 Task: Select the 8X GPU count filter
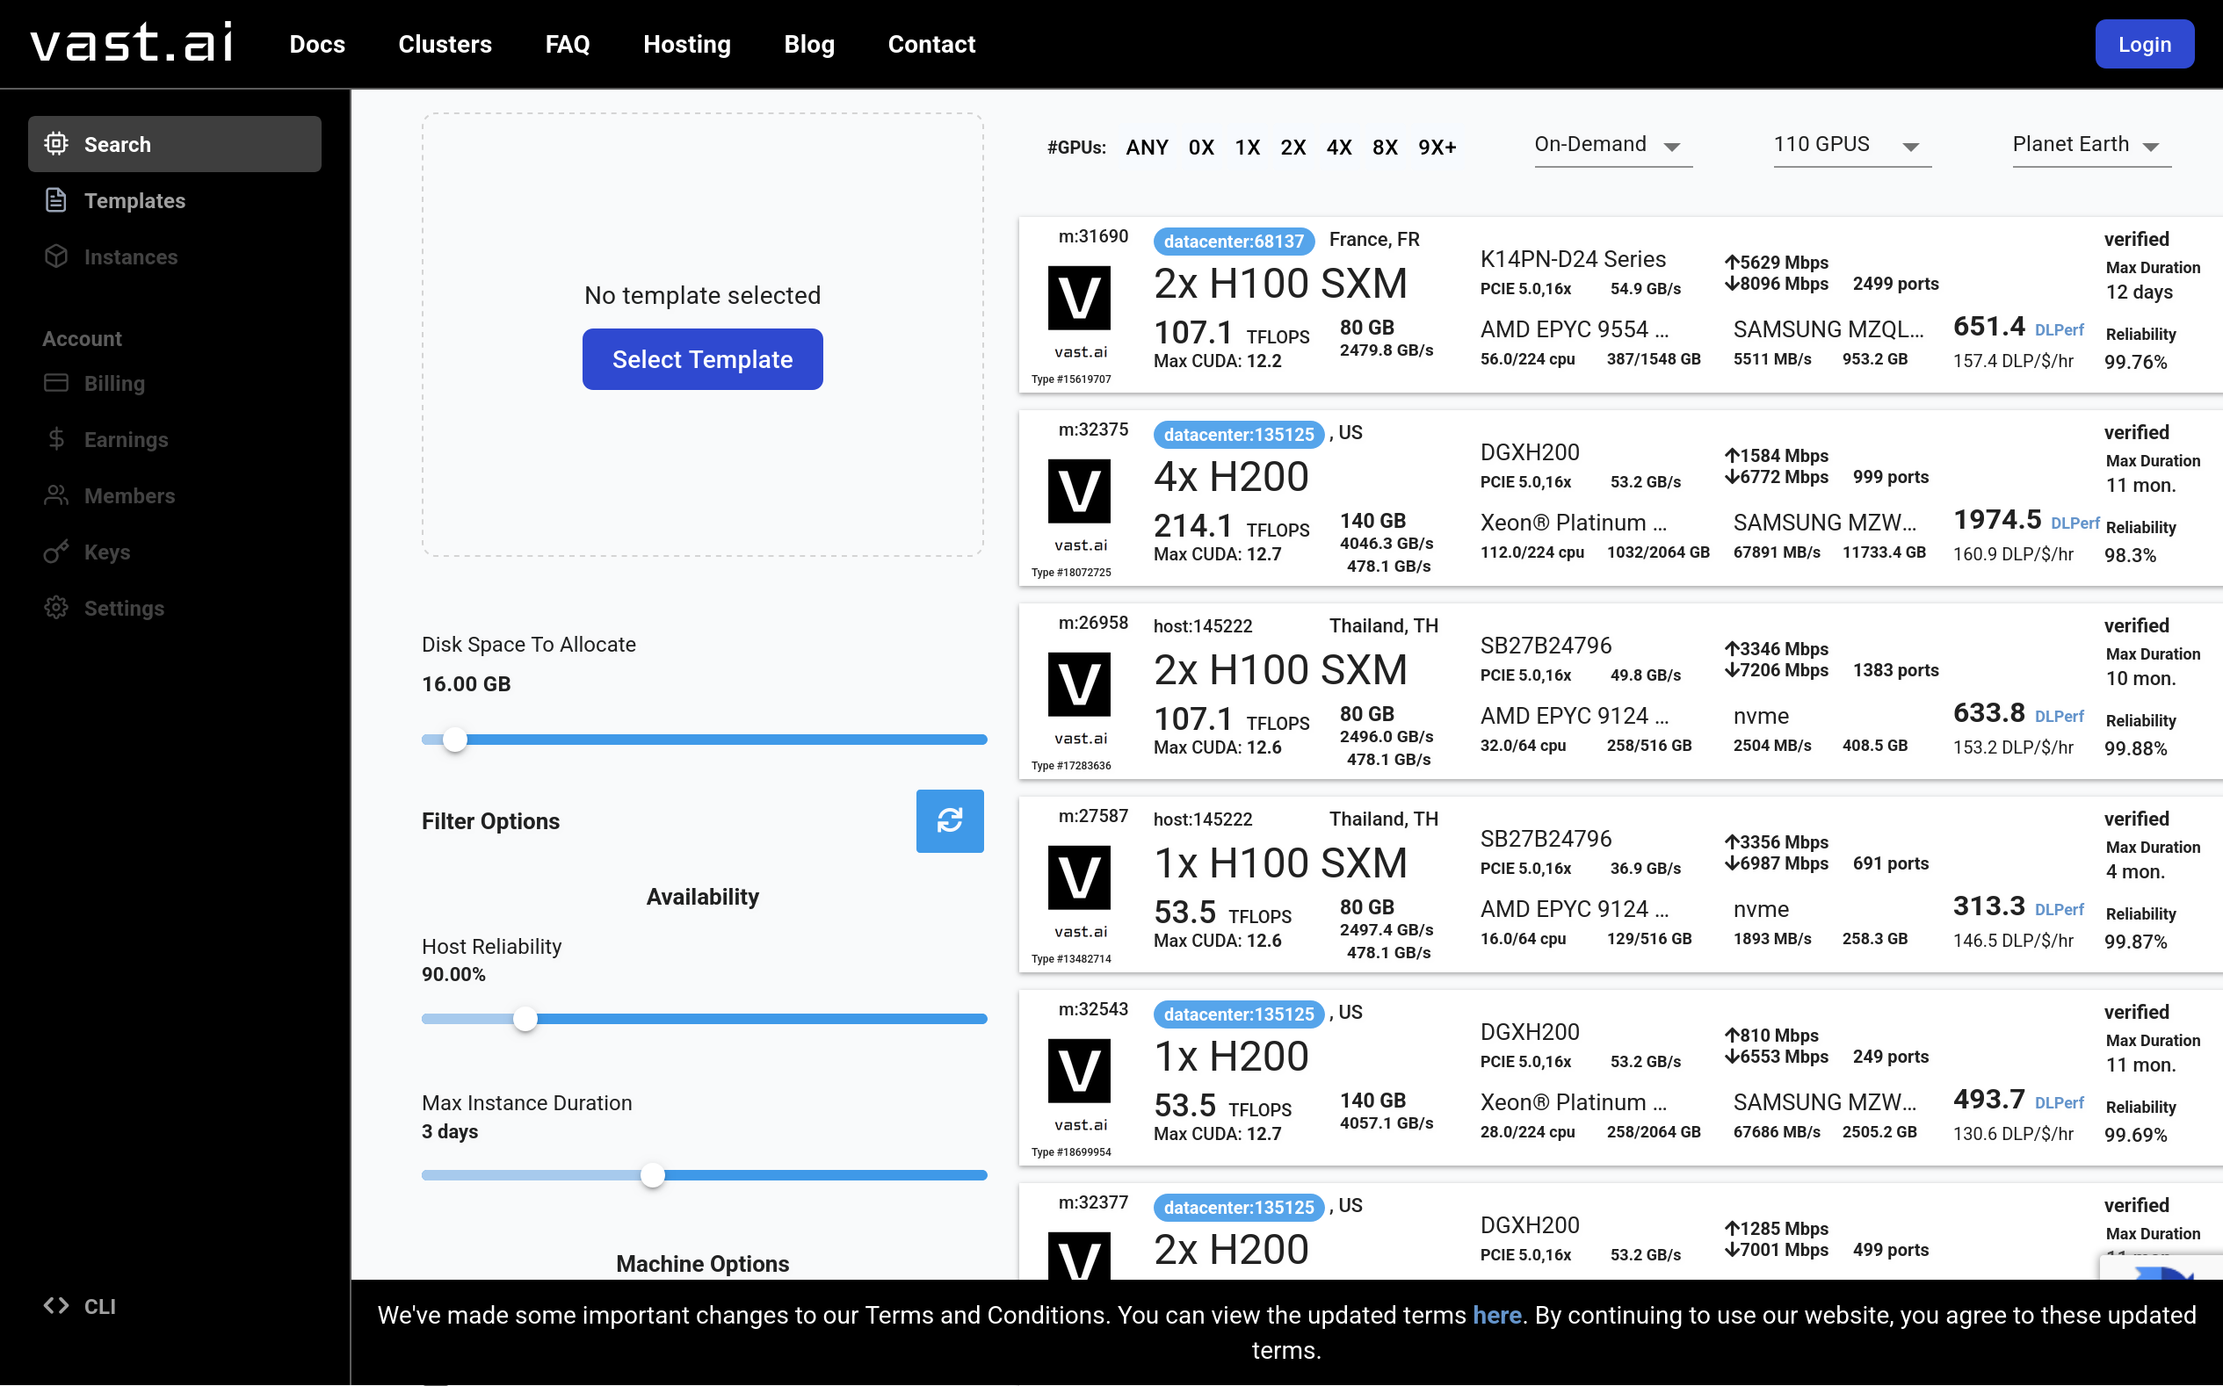(x=1384, y=148)
